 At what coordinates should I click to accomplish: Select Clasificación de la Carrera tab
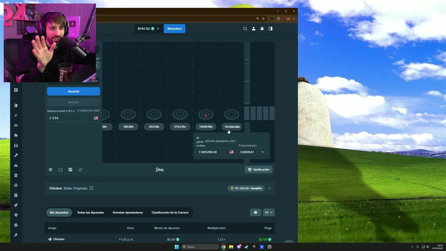pyautogui.click(x=170, y=212)
